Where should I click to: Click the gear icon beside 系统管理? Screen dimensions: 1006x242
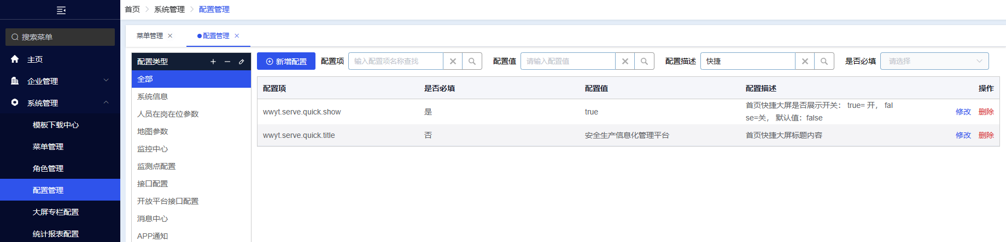(15, 102)
